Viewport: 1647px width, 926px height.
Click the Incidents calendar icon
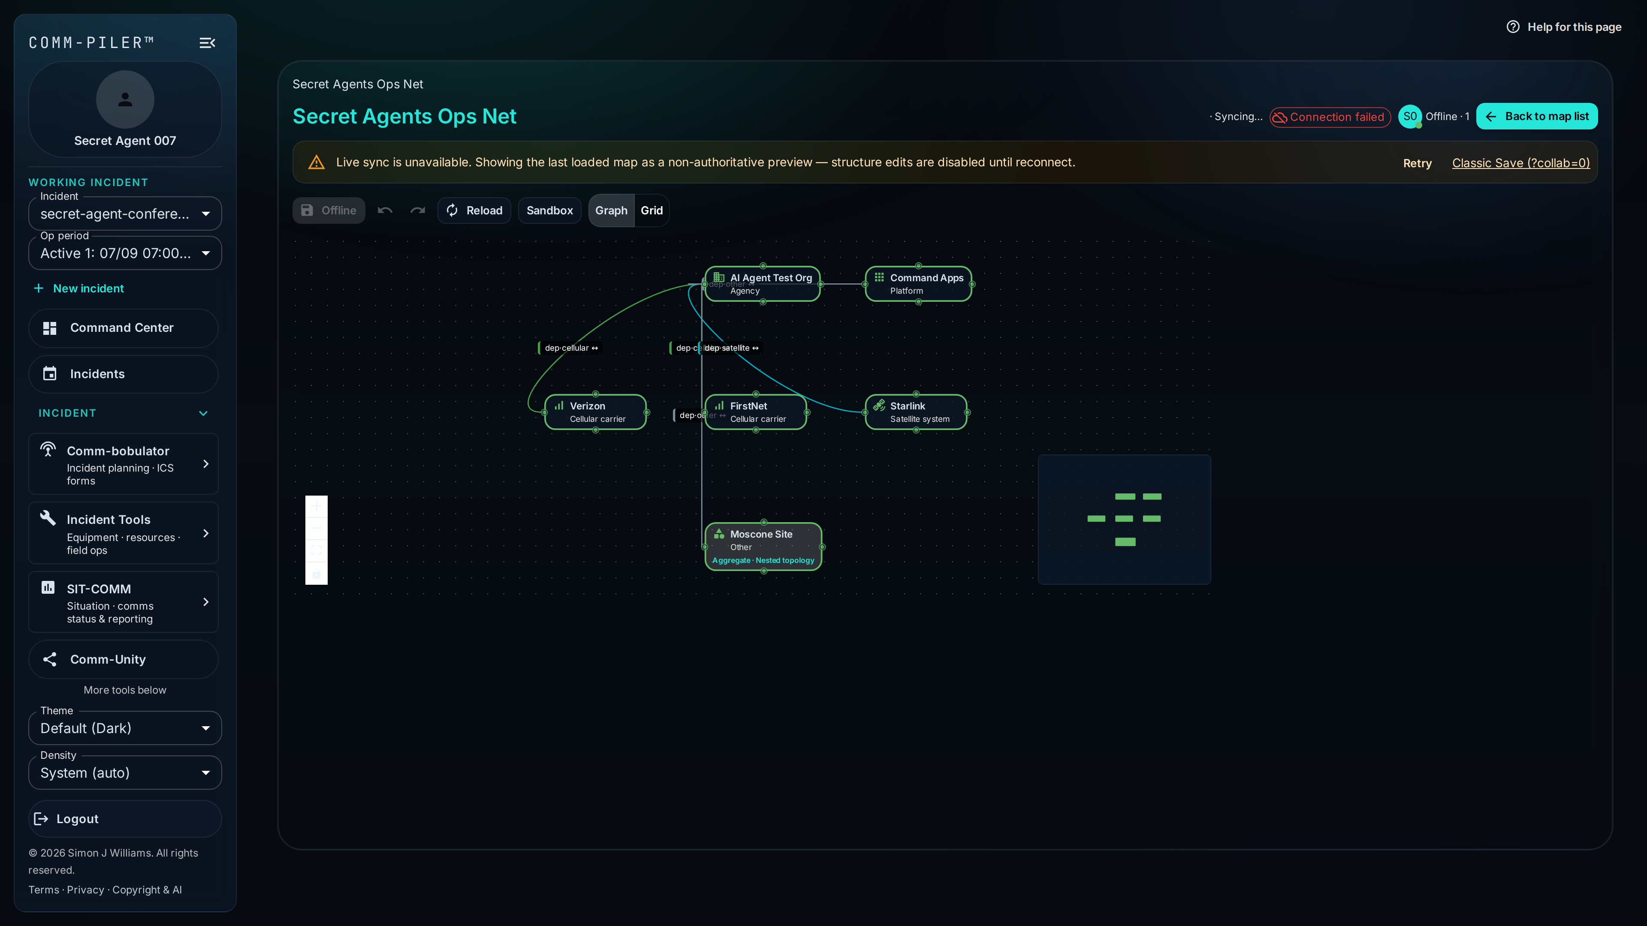click(50, 374)
